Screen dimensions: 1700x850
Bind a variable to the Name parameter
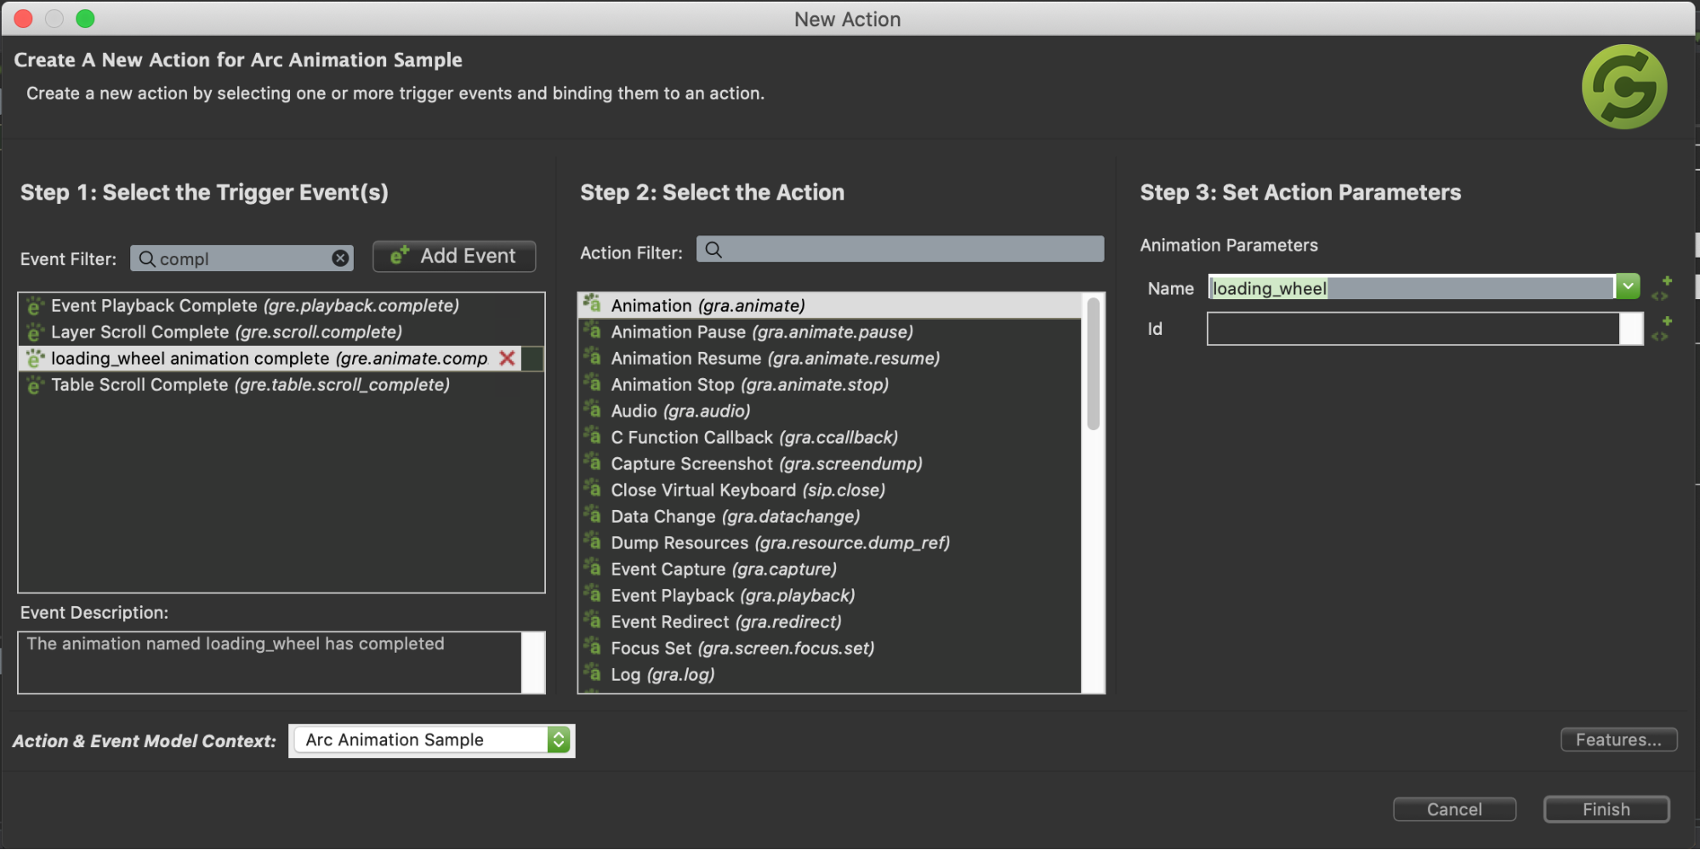1662,288
